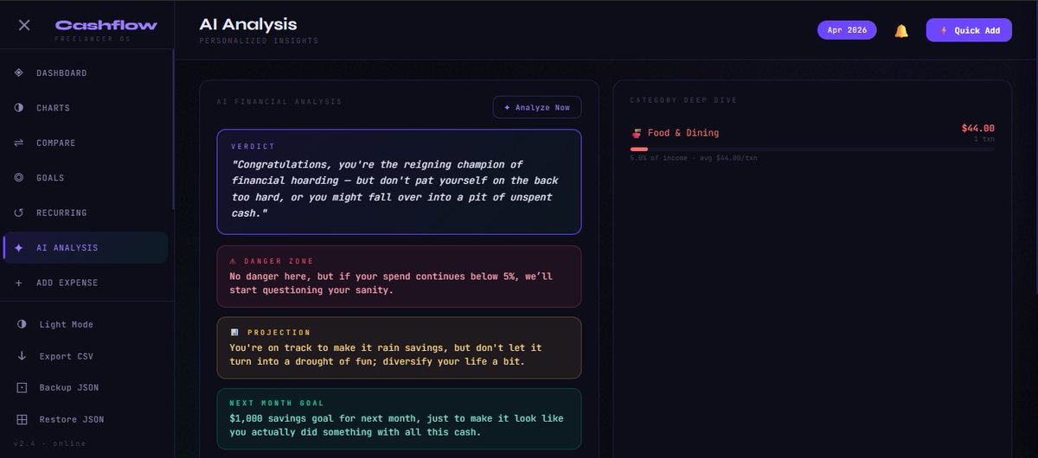
Task: Click the Light Mode contrast icon
Action: point(22,324)
